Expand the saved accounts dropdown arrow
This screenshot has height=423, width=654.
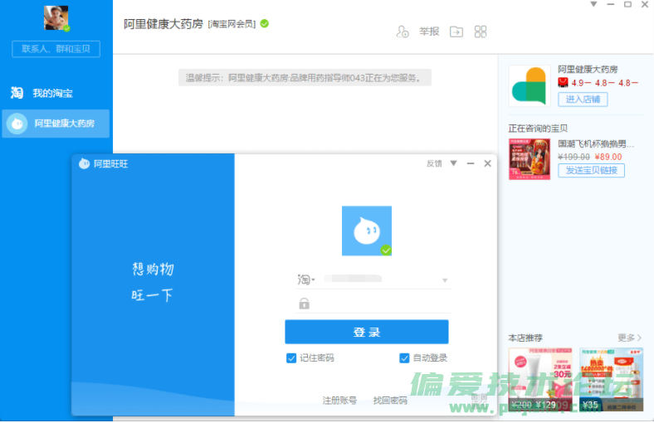(445, 280)
